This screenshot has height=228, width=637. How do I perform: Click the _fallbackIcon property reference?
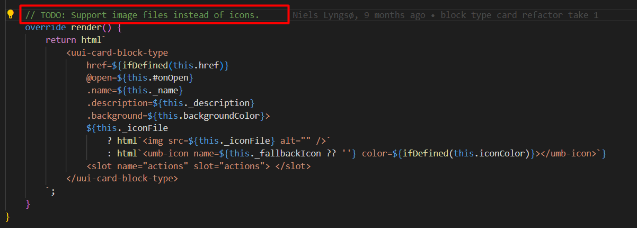(274, 154)
